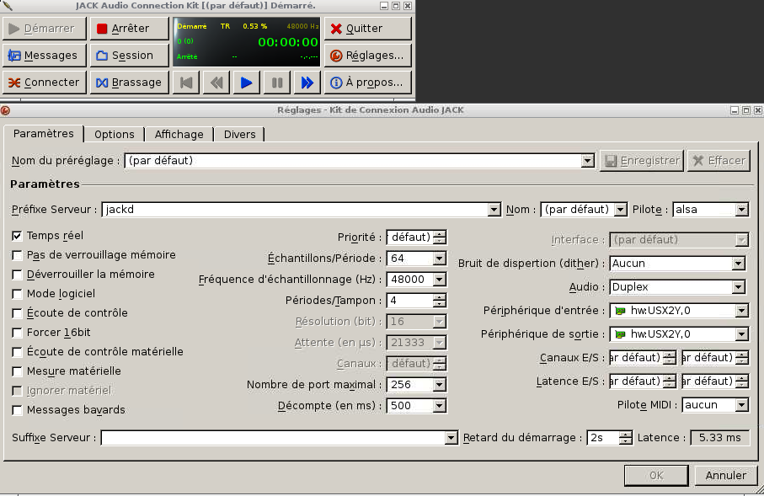
Task: Open the Décompte (en ms) dropdown
Action: point(440,406)
